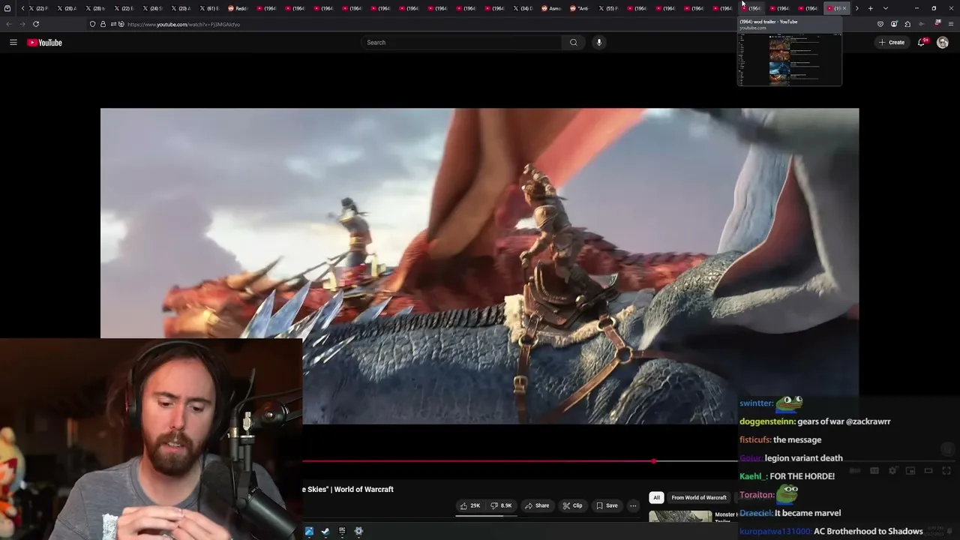The height and width of the screenshot is (540, 960).
Task: Focus the YouTube search field
Action: [462, 43]
